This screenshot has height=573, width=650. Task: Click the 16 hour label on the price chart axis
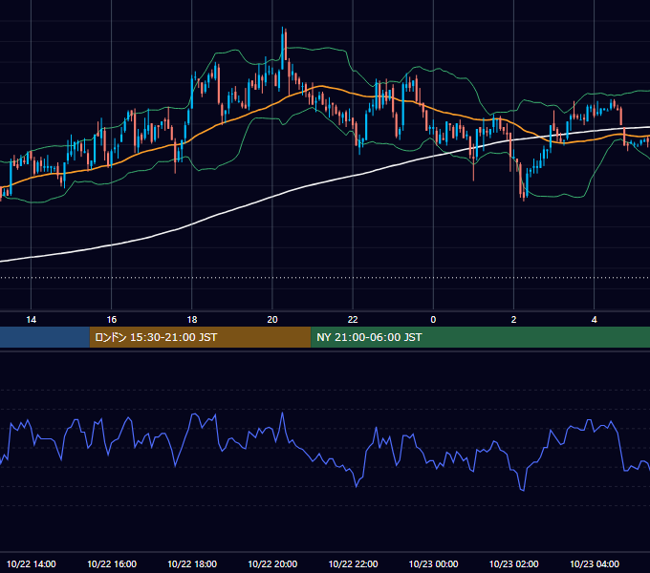(x=112, y=320)
